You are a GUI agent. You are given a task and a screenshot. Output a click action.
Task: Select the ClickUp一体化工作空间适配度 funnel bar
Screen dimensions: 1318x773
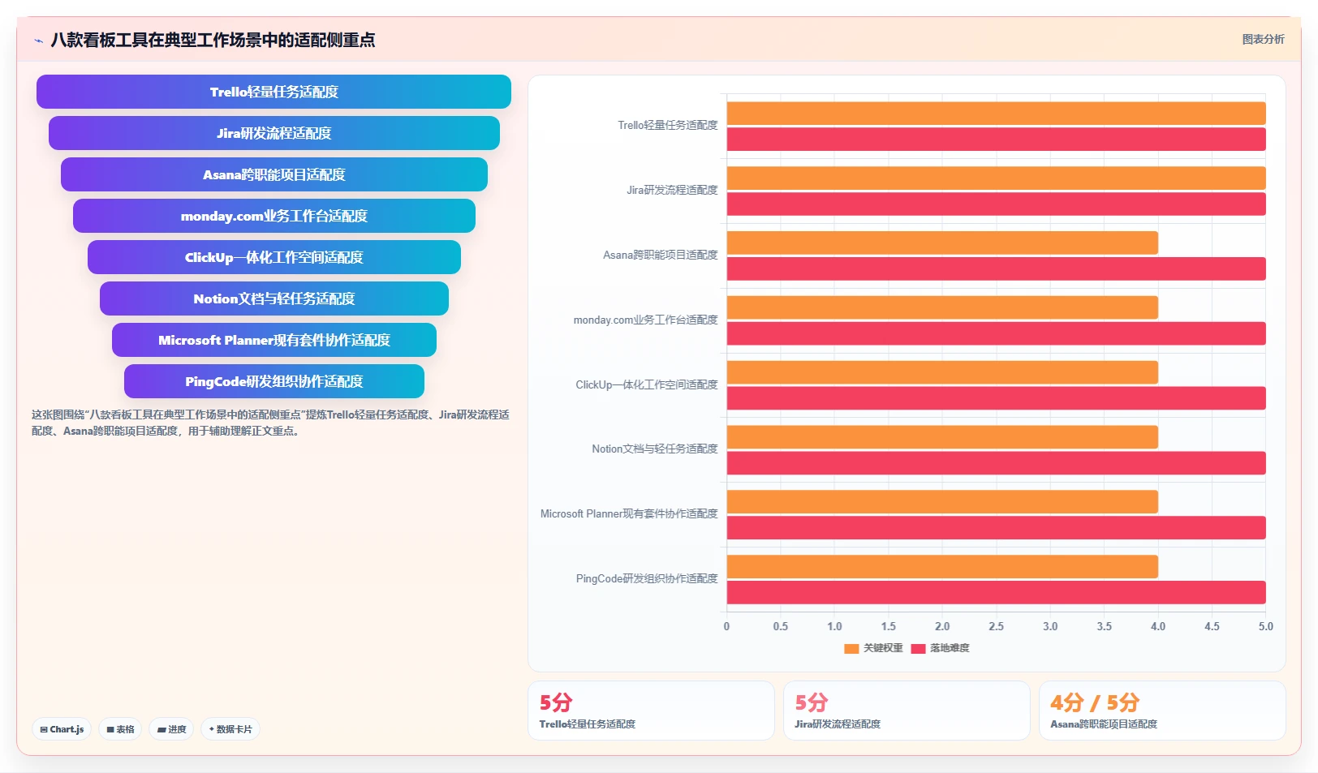pos(274,257)
